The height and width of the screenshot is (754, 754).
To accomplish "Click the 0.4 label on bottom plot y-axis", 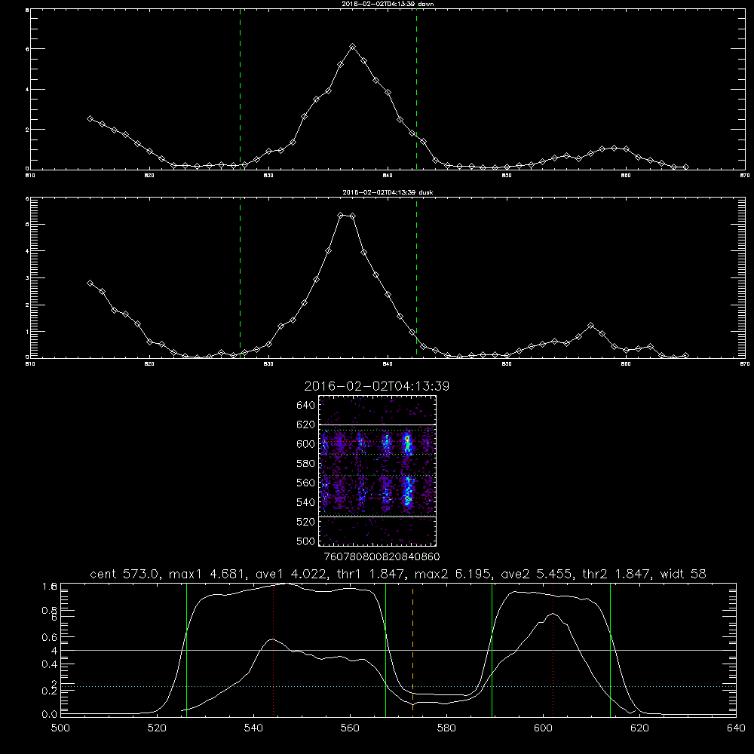I will 50,664.
